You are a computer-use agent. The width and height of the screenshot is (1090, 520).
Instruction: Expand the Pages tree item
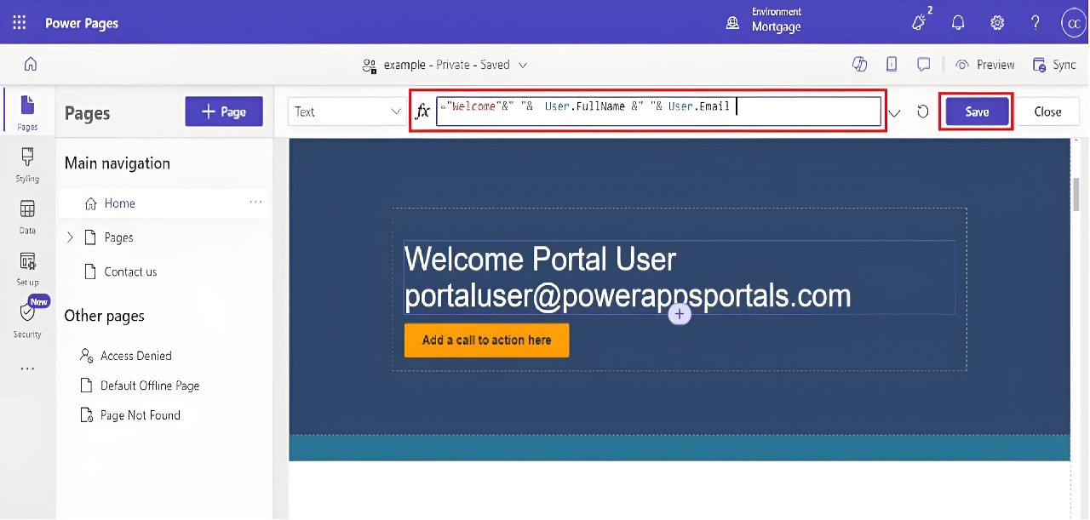pyautogui.click(x=70, y=237)
